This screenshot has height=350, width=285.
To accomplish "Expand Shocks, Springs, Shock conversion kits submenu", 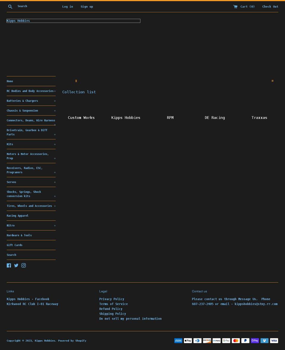I will 55,196.
